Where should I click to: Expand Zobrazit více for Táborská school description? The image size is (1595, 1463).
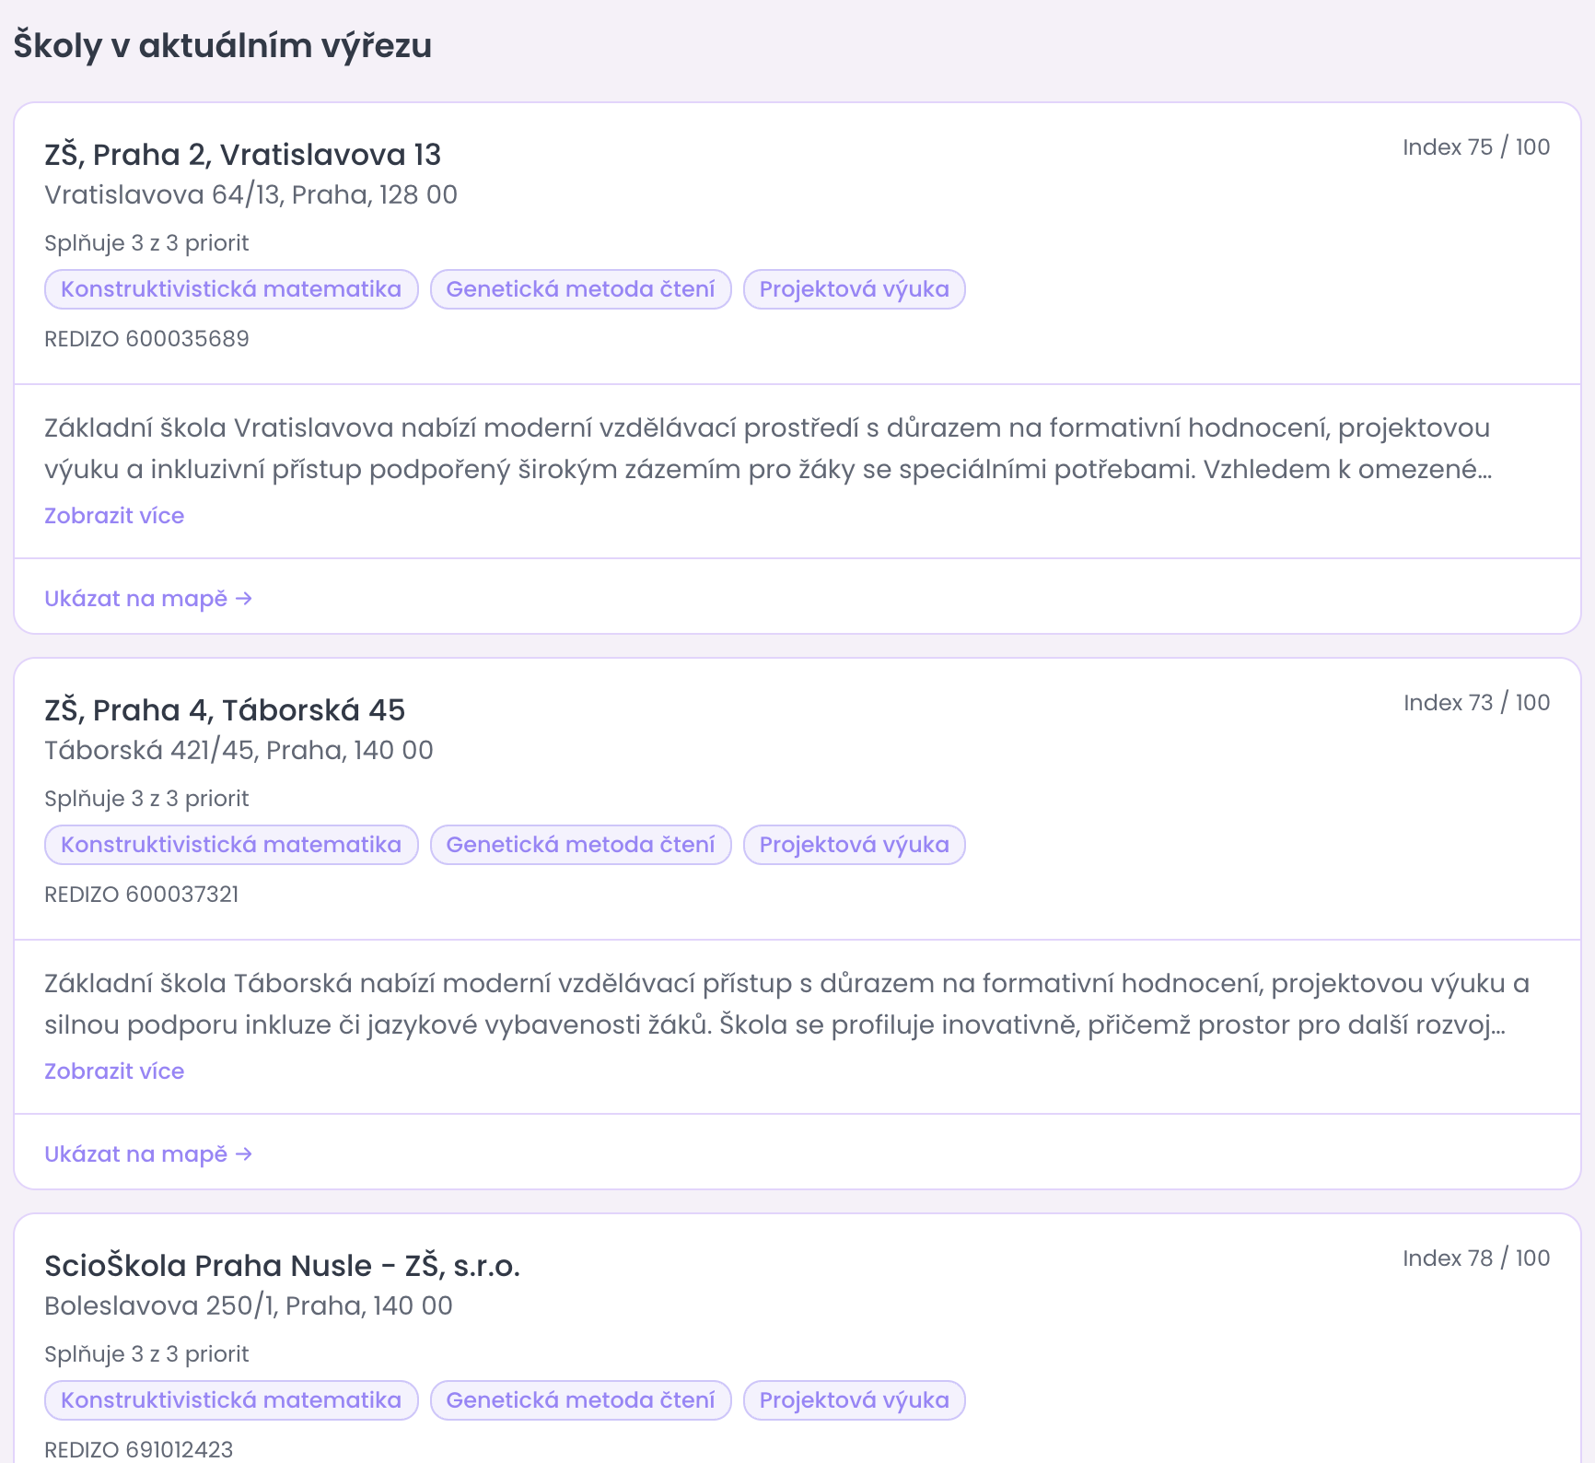coord(114,1071)
